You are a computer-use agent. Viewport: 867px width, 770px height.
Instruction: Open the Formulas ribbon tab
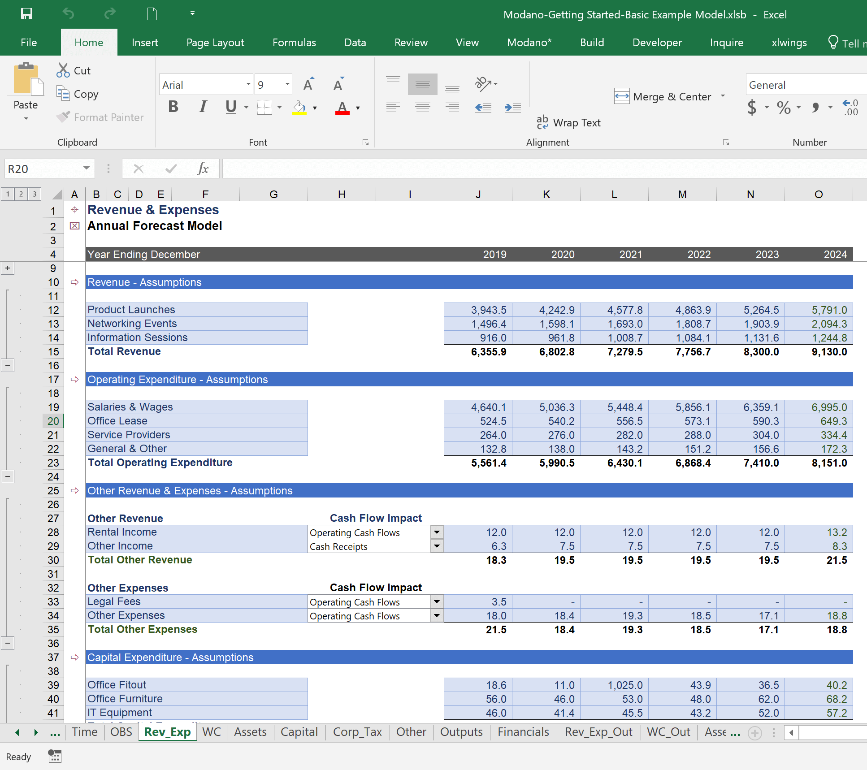point(294,43)
